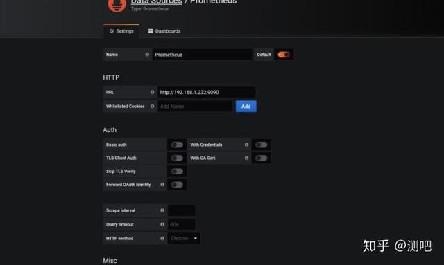Enable the Basic auth toggle
The height and width of the screenshot is (265, 444).
coord(177,145)
